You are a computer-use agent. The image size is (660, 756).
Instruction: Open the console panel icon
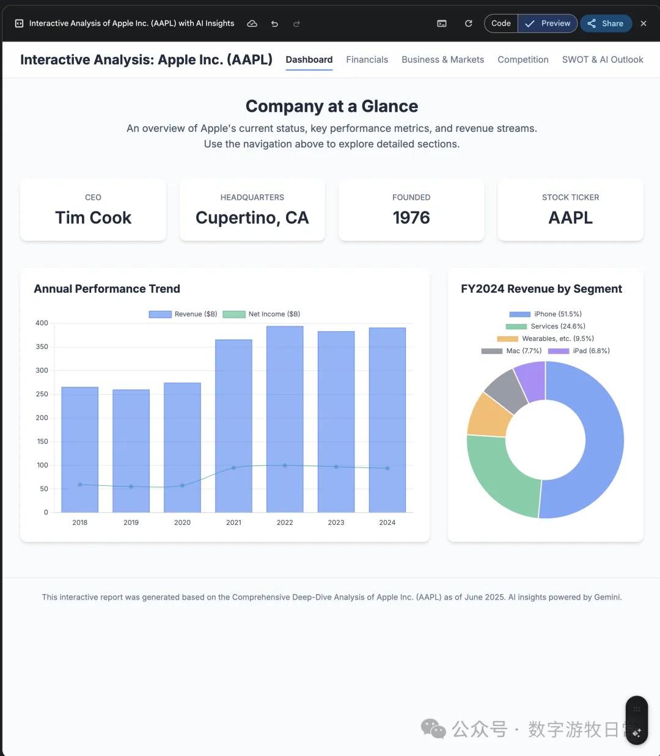pyautogui.click(x=442, y=23)
